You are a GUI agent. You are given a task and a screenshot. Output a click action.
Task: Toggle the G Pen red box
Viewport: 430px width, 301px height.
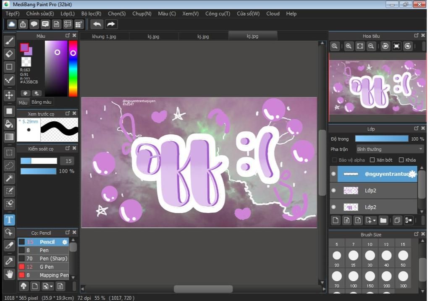coord(22,267)
